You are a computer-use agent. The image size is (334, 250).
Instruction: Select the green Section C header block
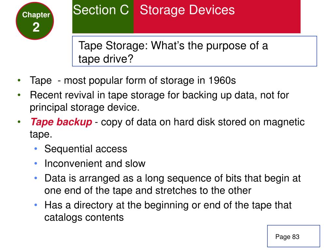[x=103, y=17]
